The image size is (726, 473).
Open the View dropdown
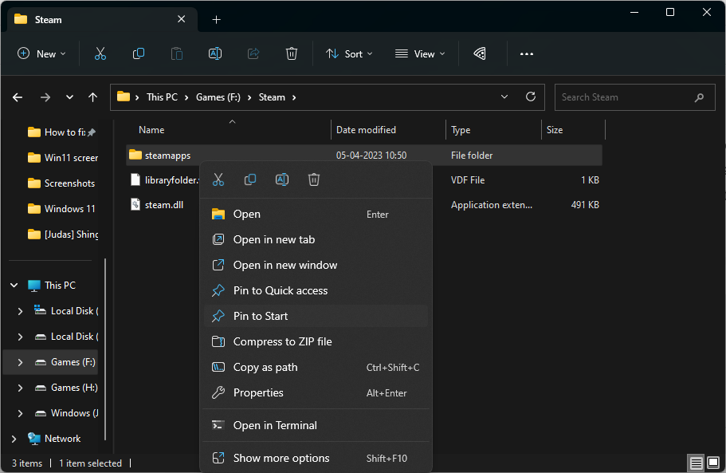(419, 53)
